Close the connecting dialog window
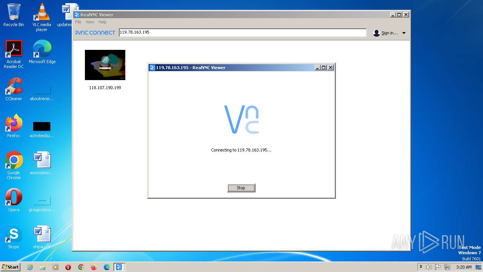The width and height of the screenshot is (483, 272). pyautogui.click(x=331, y=68)
